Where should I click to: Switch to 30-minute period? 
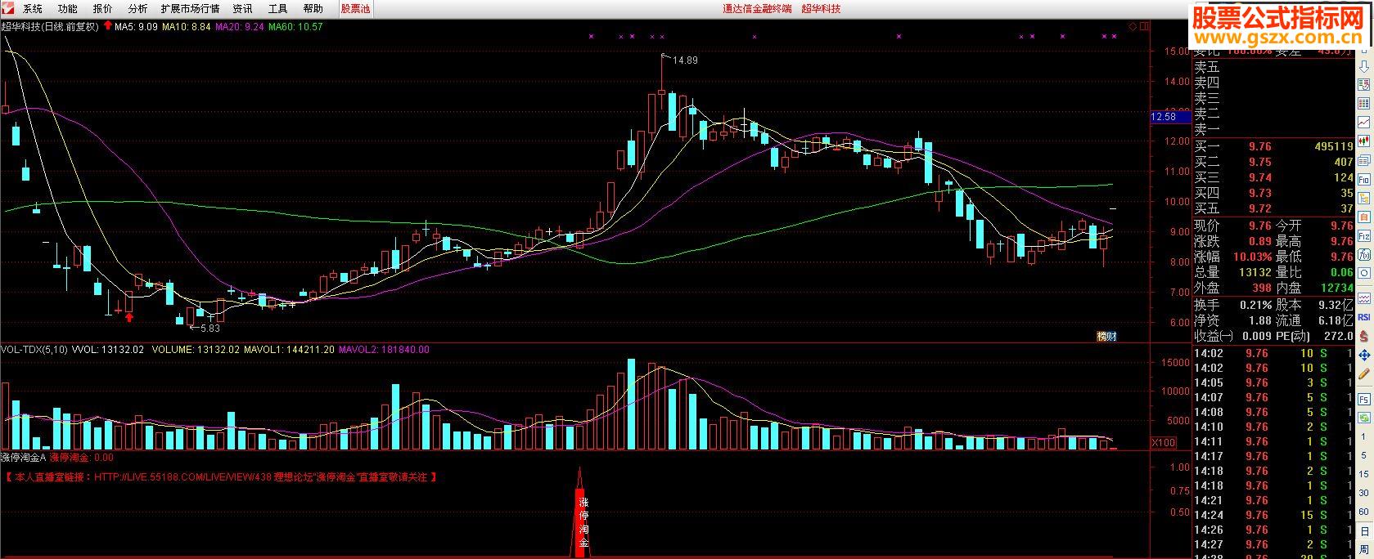1364,494
